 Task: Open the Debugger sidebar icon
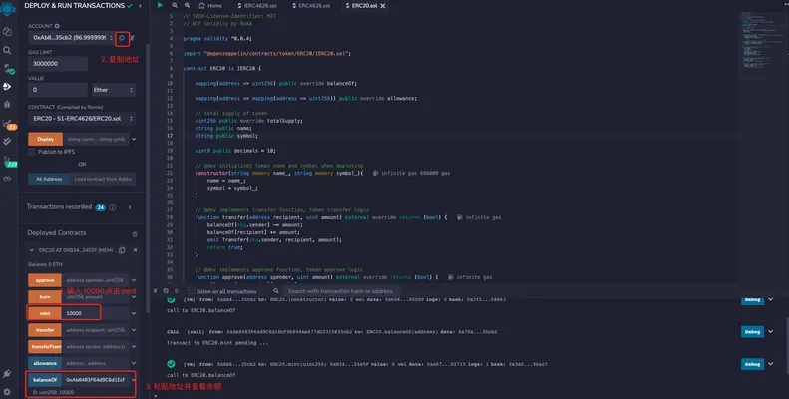click(7, 105)
